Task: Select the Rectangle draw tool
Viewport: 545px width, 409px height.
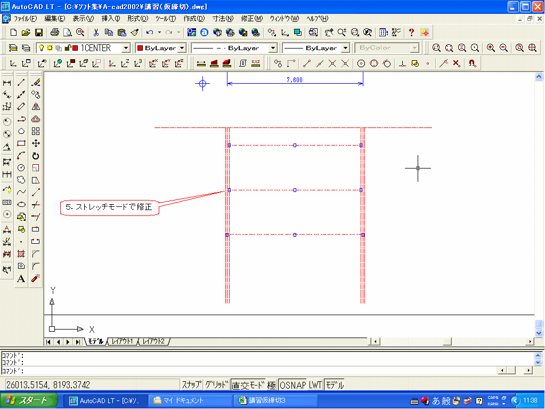Action: (21, 143)
